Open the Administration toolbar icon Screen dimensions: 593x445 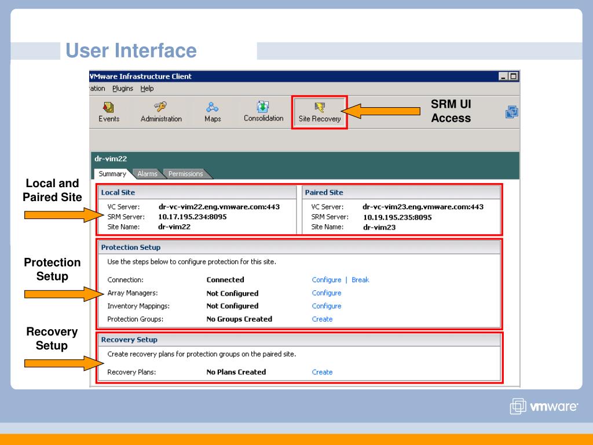[161, 112]
